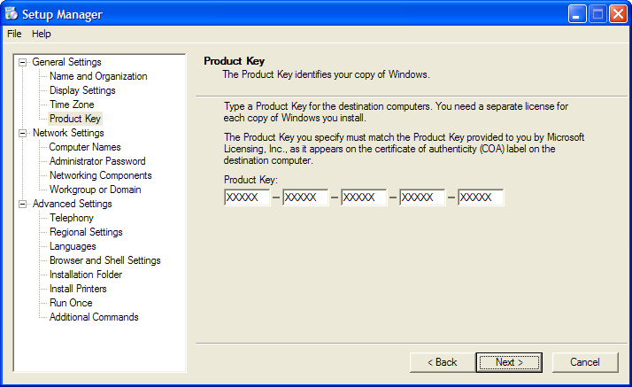Select Name and Organization page

point(98,76)
